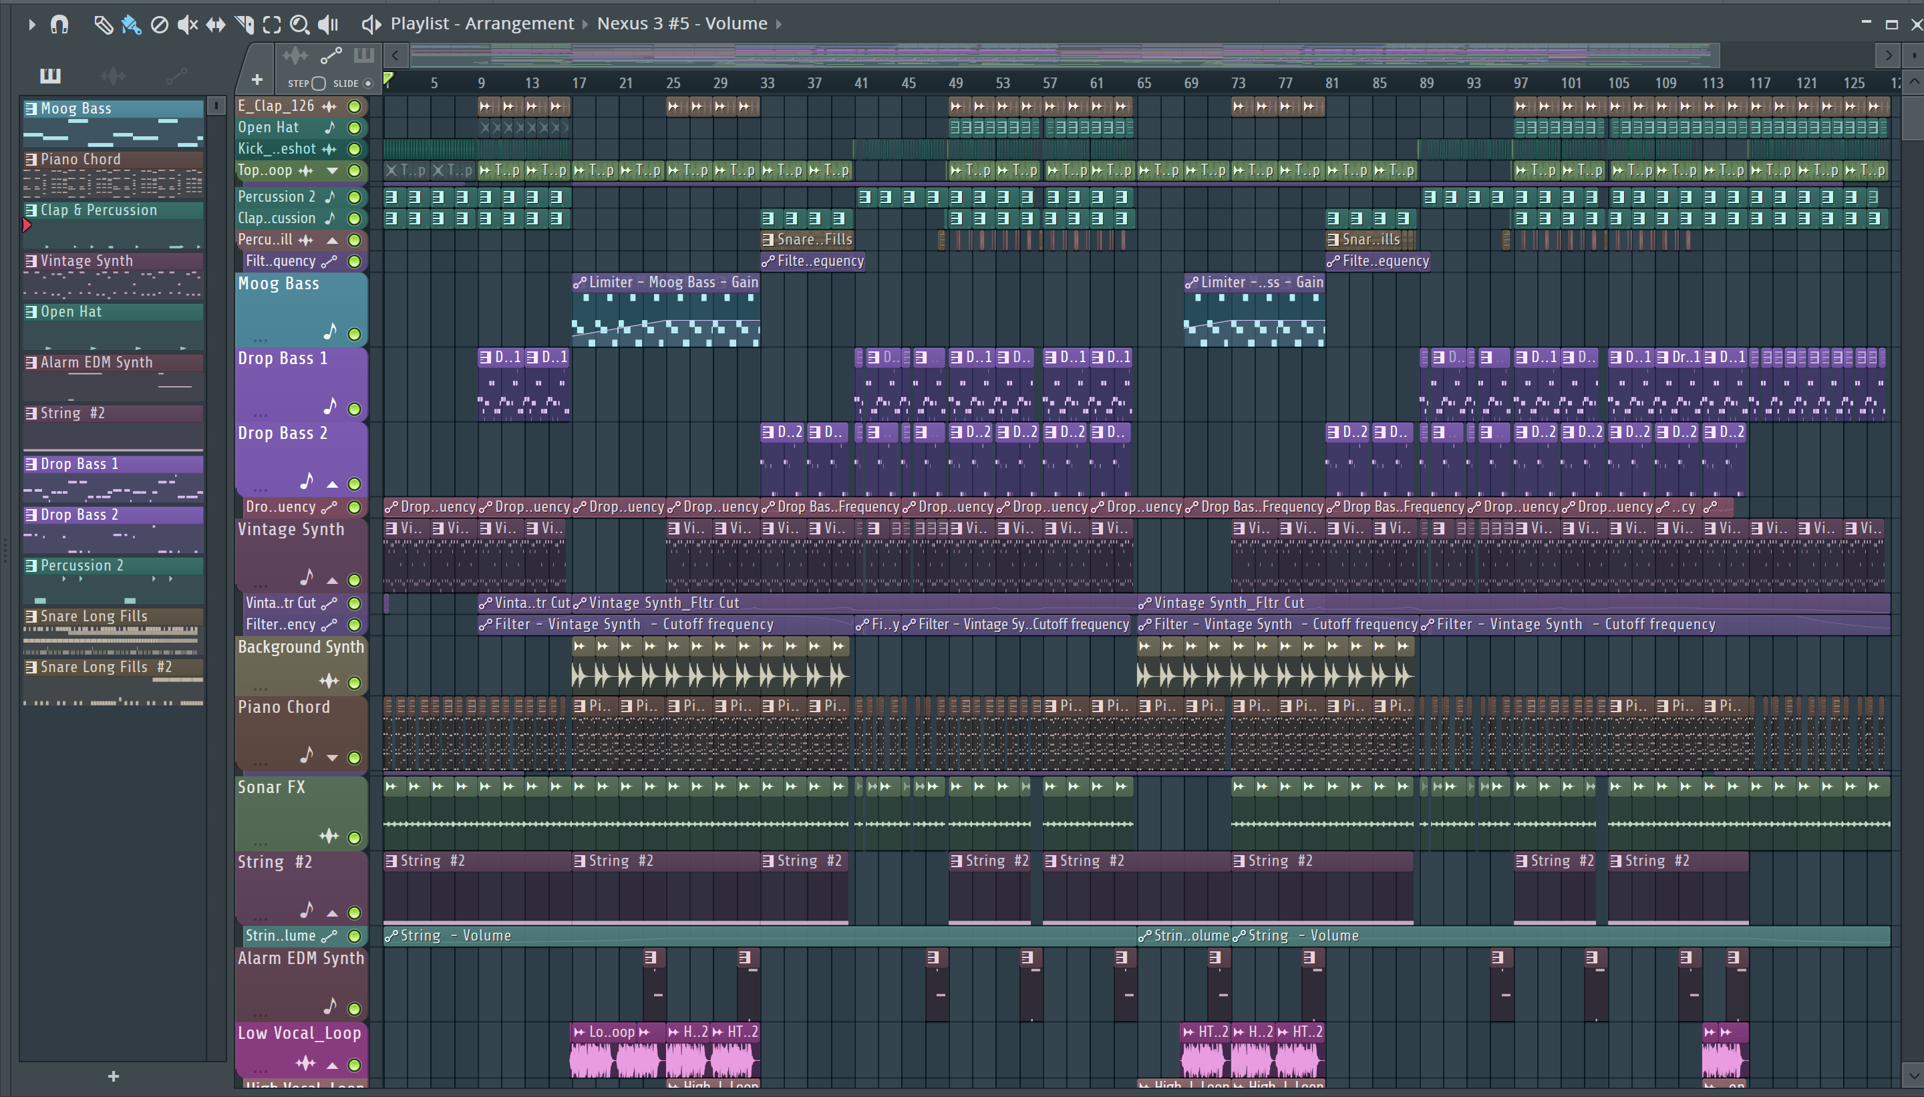This screenshot has width=1924, height=1097.
Task: Collapse the Percu..ill track group arrow
Action: (332, 241)
